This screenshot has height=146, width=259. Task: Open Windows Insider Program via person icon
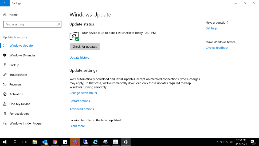pyautogui.click(x=5, y=123)
